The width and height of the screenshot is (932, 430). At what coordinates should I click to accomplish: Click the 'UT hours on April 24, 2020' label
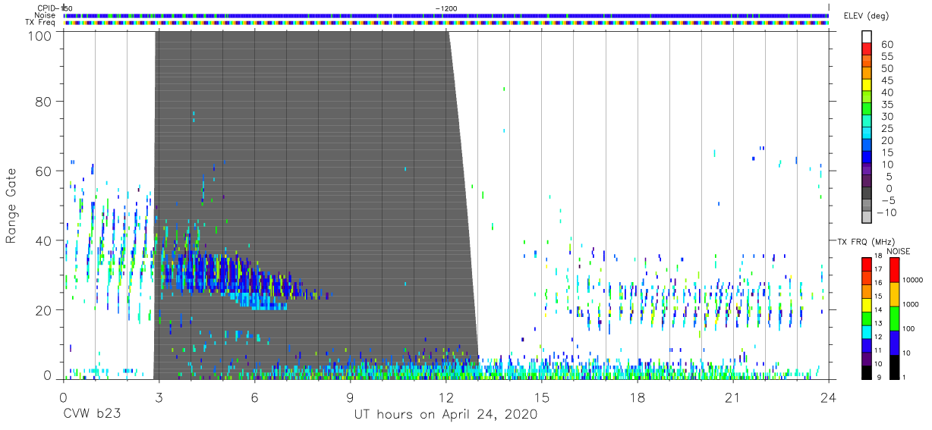point(445,415)
